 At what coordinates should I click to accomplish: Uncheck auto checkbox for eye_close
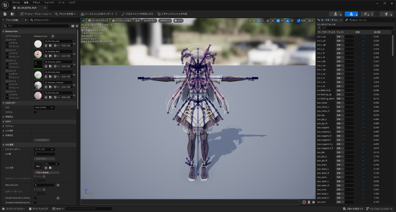[363, 103]
